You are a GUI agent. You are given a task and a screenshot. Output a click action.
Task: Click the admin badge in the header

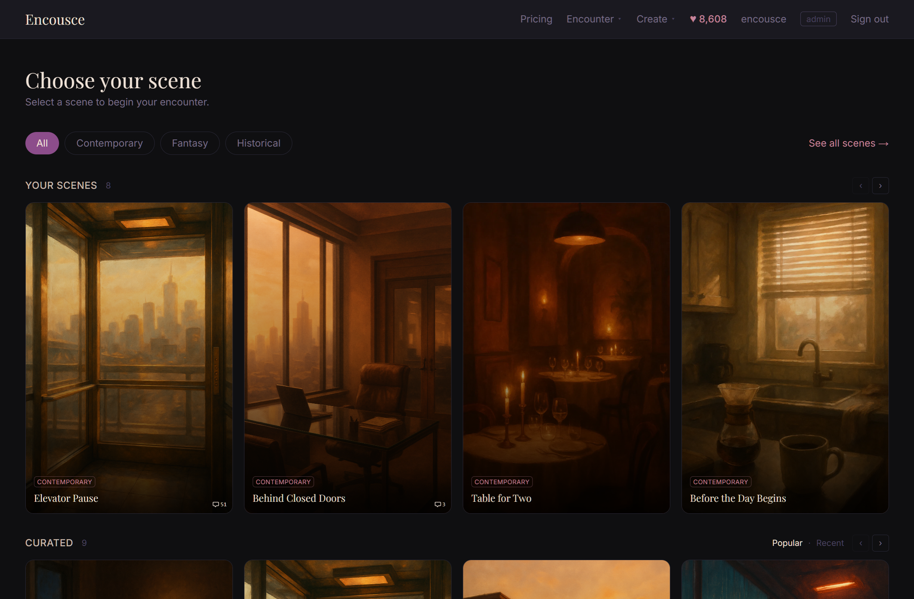(818, 19)
